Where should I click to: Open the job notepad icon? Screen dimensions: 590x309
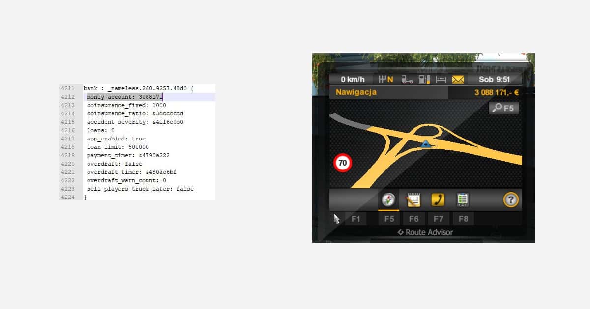coord(413,200)
